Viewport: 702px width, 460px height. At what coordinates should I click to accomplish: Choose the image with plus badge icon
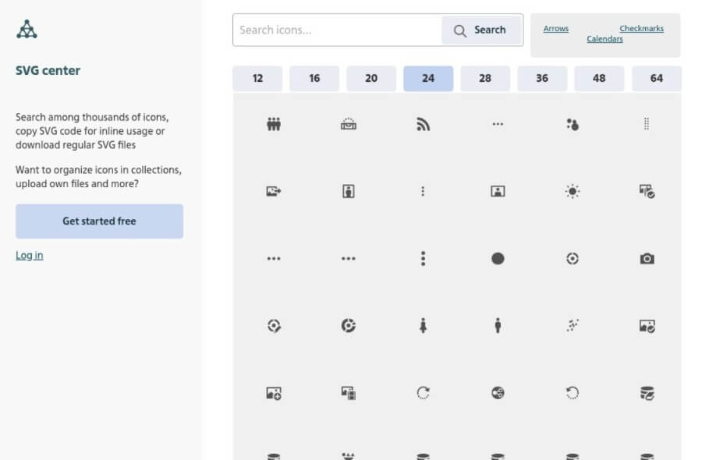point(274,393)
